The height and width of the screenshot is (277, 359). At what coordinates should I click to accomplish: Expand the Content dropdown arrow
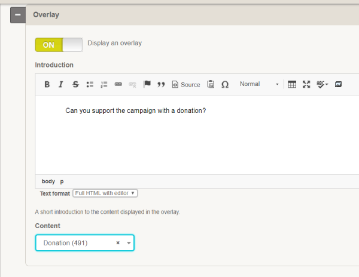[129, 243]
